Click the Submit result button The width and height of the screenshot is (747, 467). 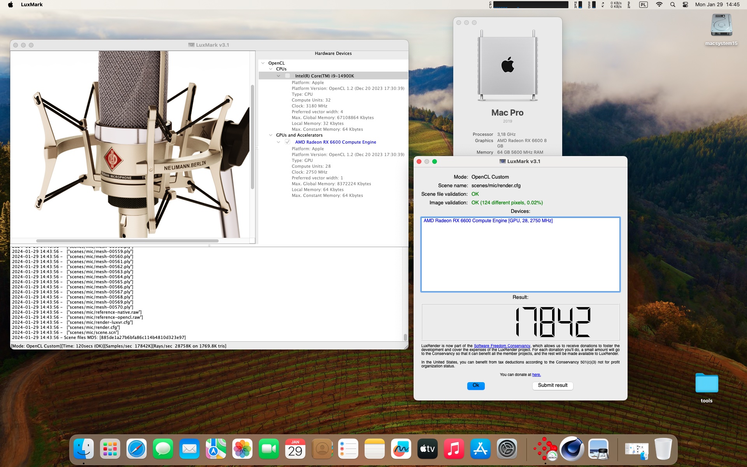tap(552, 385)
